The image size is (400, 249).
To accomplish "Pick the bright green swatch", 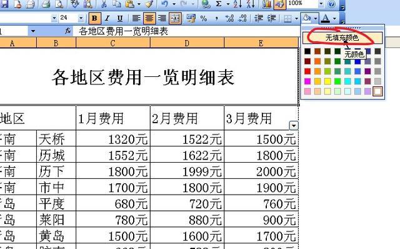I will 337,81.
